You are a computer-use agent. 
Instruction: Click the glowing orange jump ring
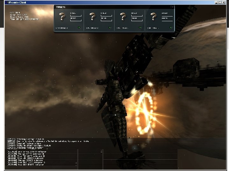click(145, 113)
